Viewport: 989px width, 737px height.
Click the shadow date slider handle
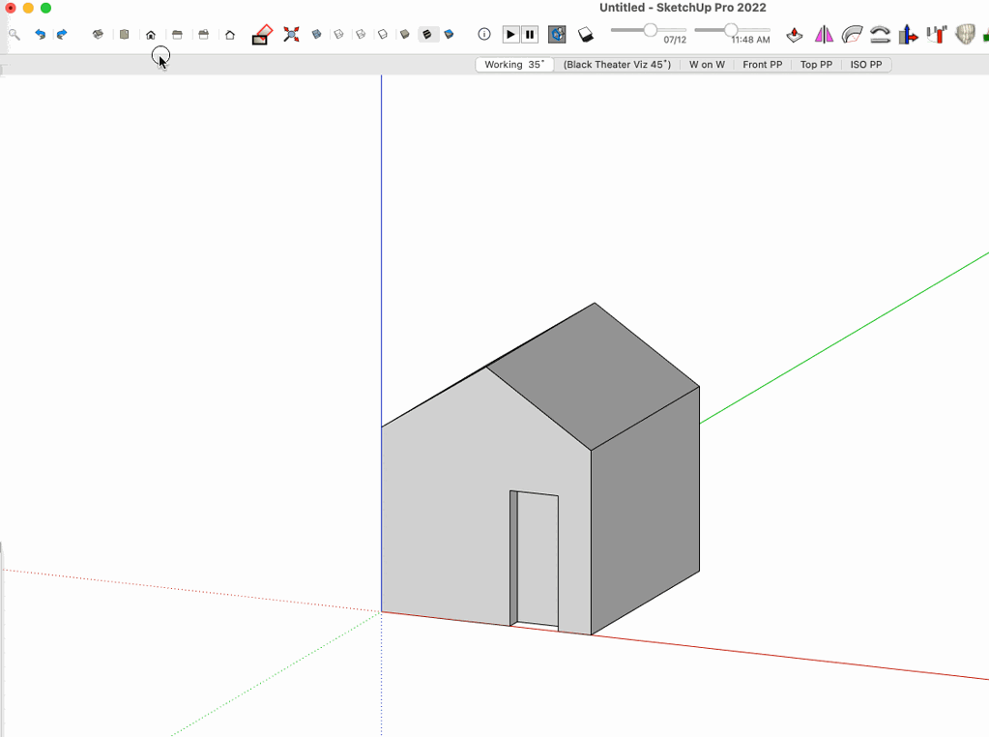point(651,30)
